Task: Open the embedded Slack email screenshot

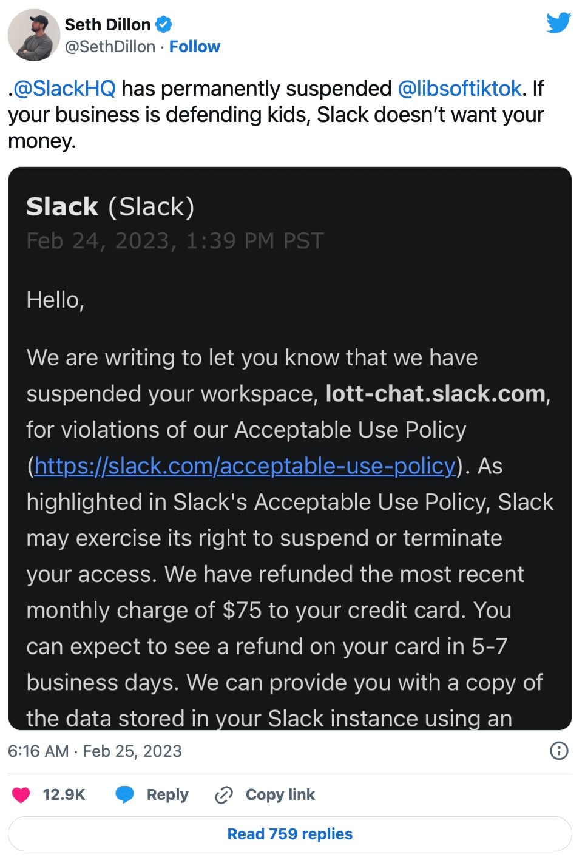Action: click(x=290, y=448)
